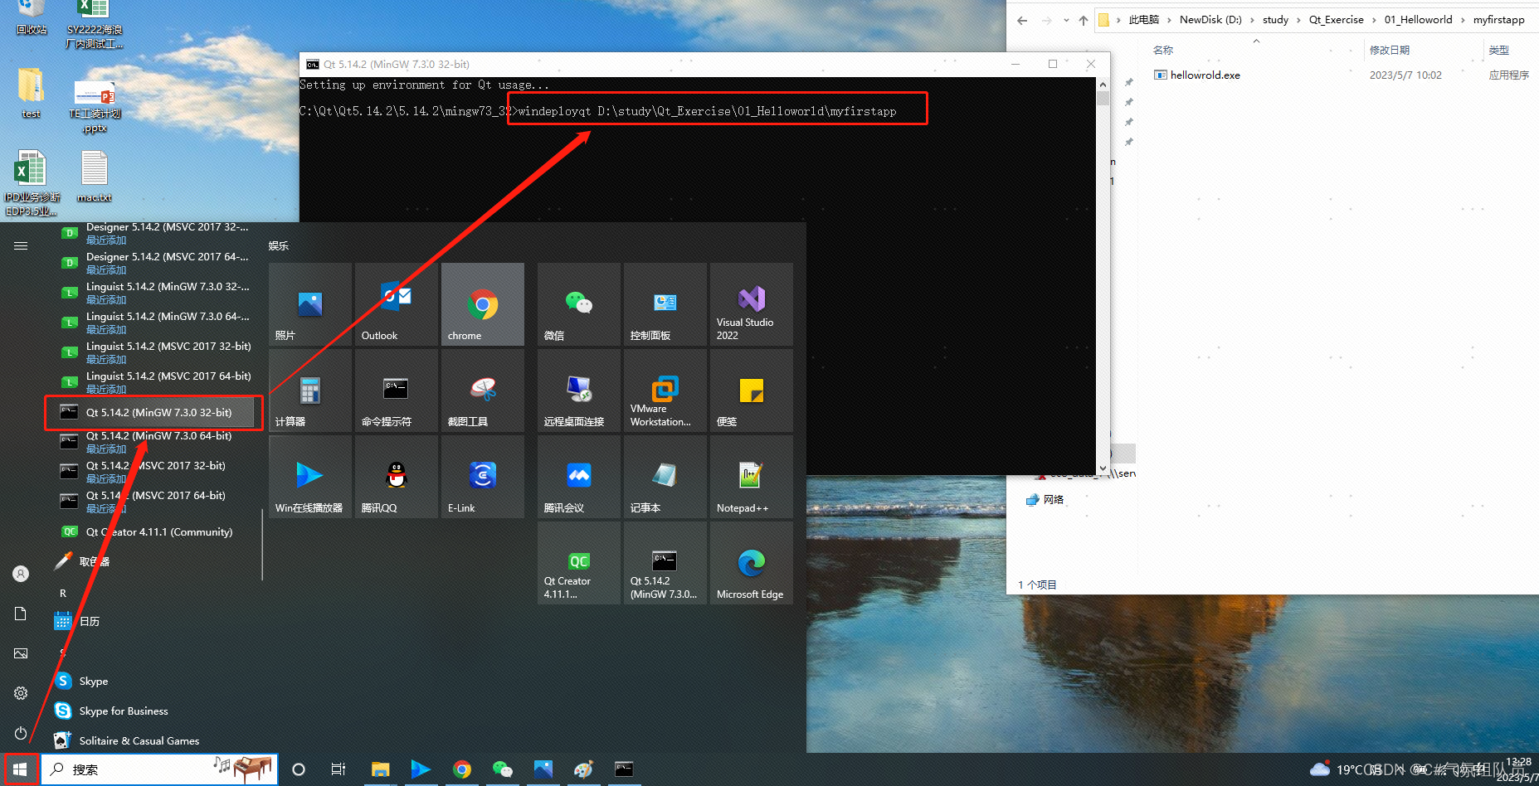Open the Outlook tile
The image size is (1539, 786).
397,304
